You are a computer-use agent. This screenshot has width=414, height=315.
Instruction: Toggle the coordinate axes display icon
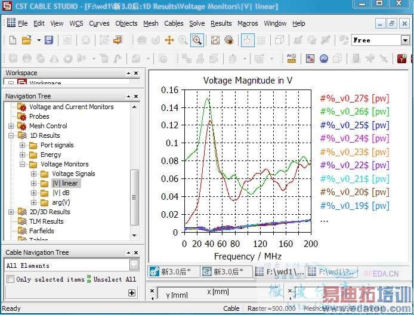247,40
